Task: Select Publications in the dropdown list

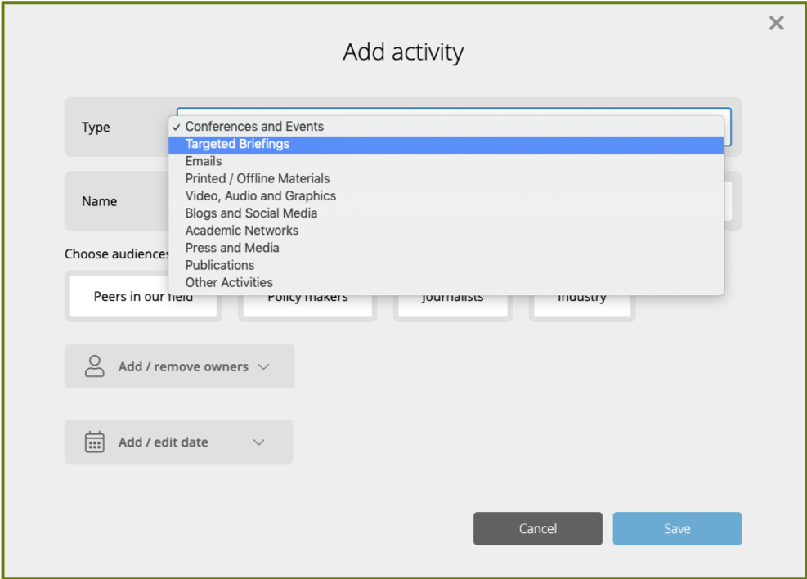Action: (220, 265)
